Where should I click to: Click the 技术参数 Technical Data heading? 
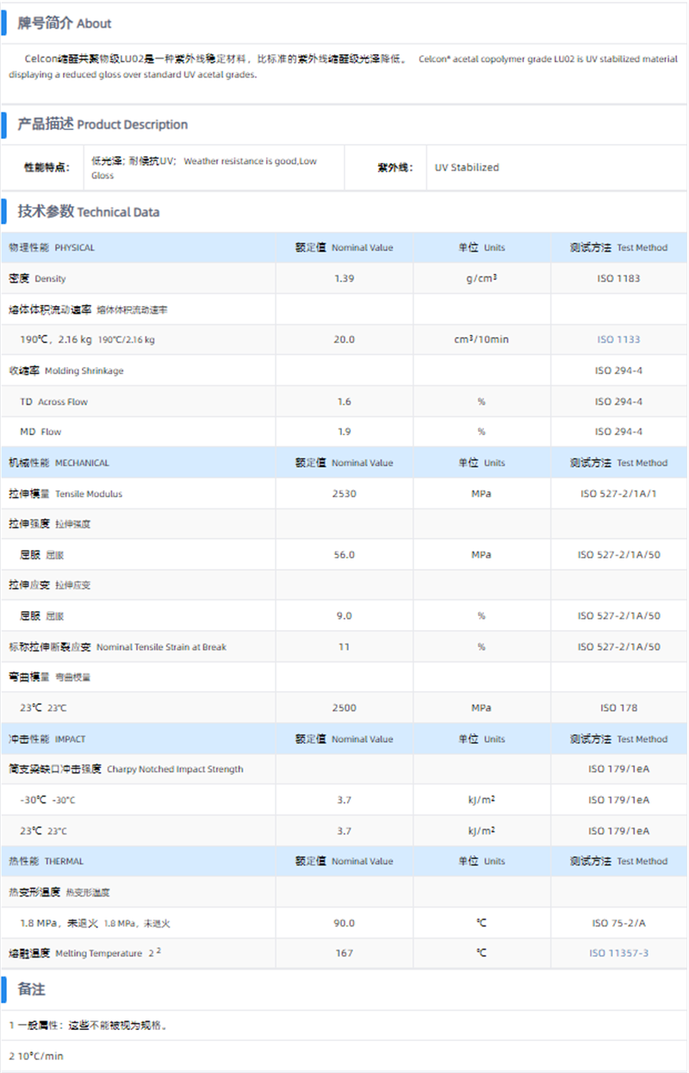coord(89,212)
